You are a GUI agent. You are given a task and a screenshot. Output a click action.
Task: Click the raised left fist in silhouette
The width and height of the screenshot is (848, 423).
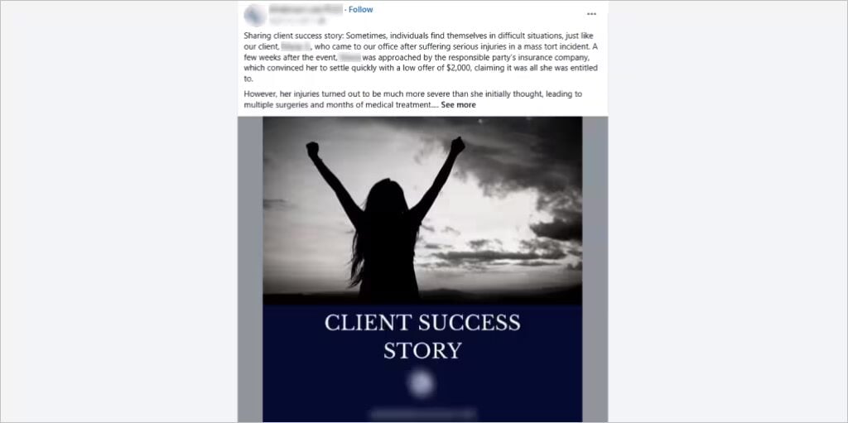click(x=312, y=150)
